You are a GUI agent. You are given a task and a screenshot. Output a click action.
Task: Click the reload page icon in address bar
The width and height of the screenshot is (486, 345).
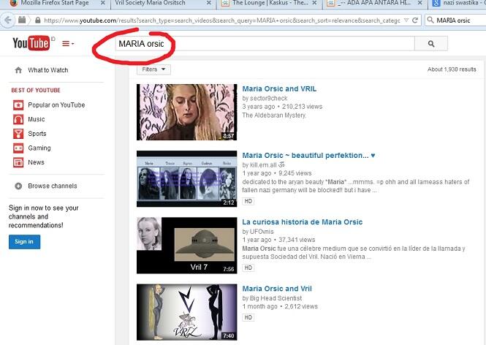click(415, 20)
